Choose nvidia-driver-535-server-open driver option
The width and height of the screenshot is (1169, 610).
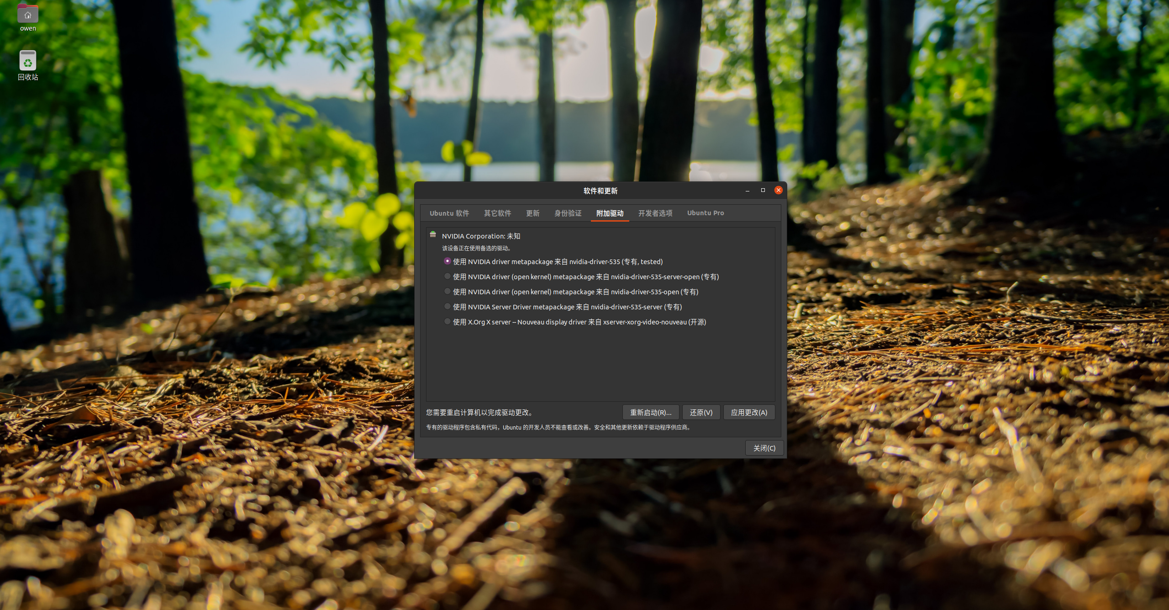click(x=448, y=276)
